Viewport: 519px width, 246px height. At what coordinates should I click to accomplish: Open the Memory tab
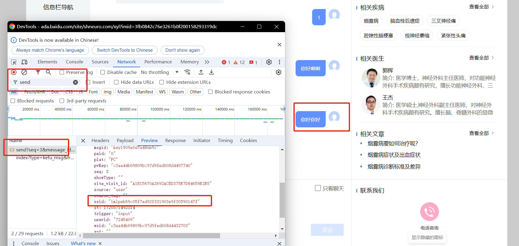point(190,62)
